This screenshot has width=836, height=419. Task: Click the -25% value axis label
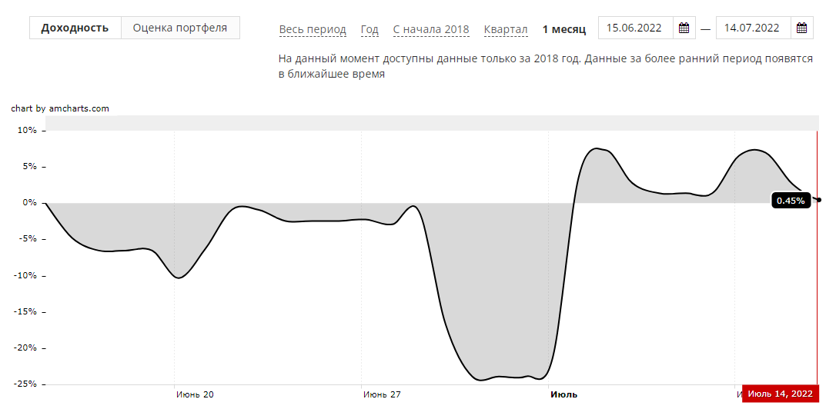[x=25, y=384]
